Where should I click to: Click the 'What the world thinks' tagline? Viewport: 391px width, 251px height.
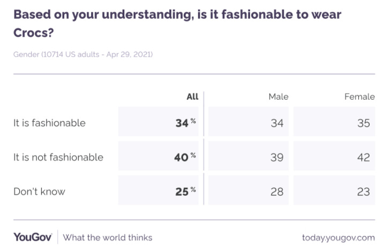pyautogui.click(x=108, y=238)
